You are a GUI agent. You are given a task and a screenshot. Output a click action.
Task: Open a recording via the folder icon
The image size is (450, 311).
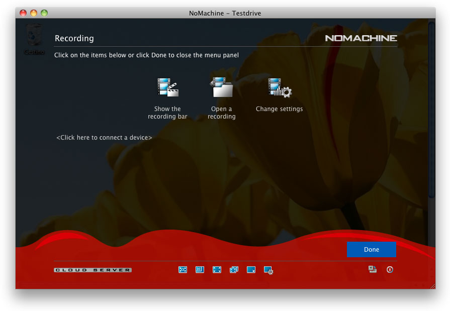point(221,87)
